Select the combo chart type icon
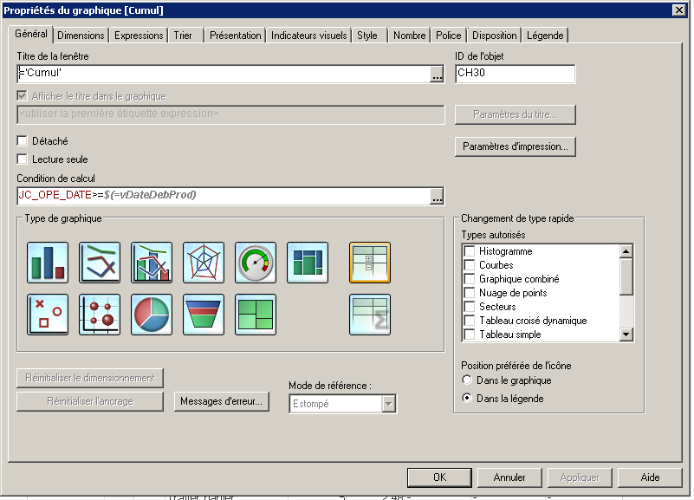This screenshot has width=694, height=500. click(x=152, y=263)
